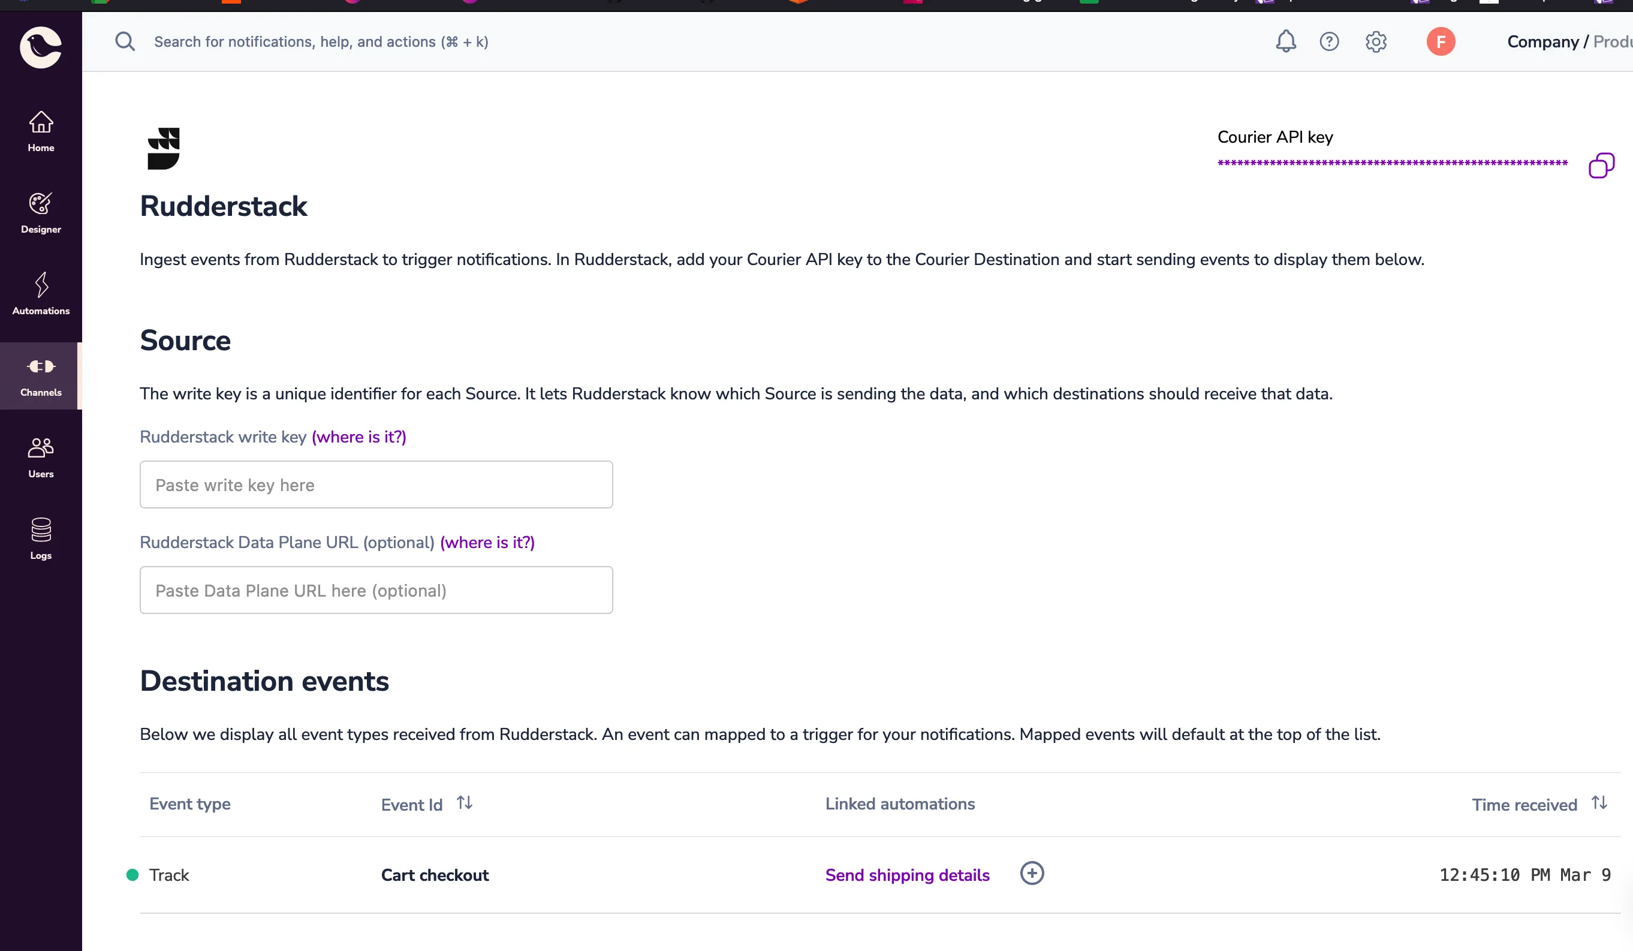Add automation to Cart checkout event
The width and height of the screenshot is (1633, 951).
(1032, 873)
